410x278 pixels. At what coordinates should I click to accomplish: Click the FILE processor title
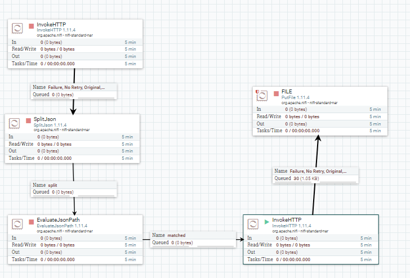click(287, 92)
